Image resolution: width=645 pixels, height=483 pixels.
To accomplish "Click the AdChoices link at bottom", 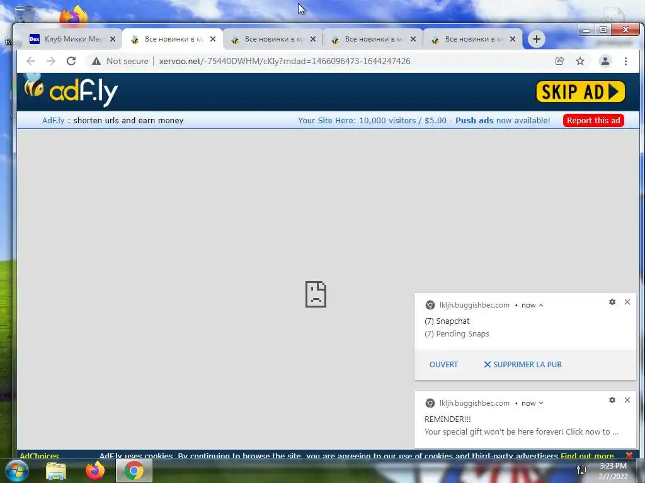I will (39, 455).
